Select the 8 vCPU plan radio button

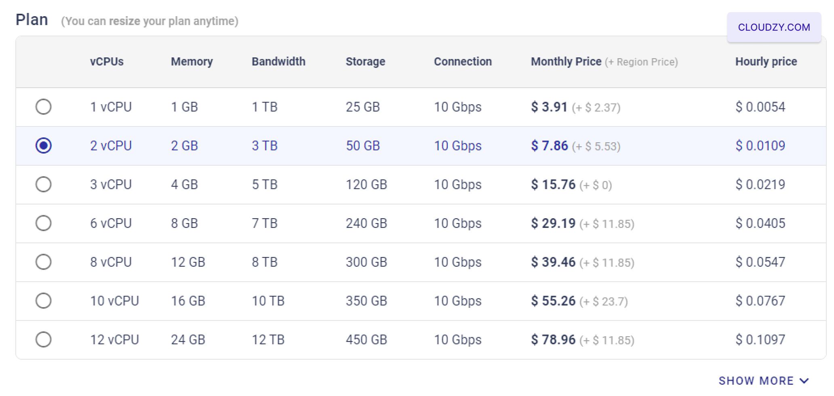tap(43, 262)
